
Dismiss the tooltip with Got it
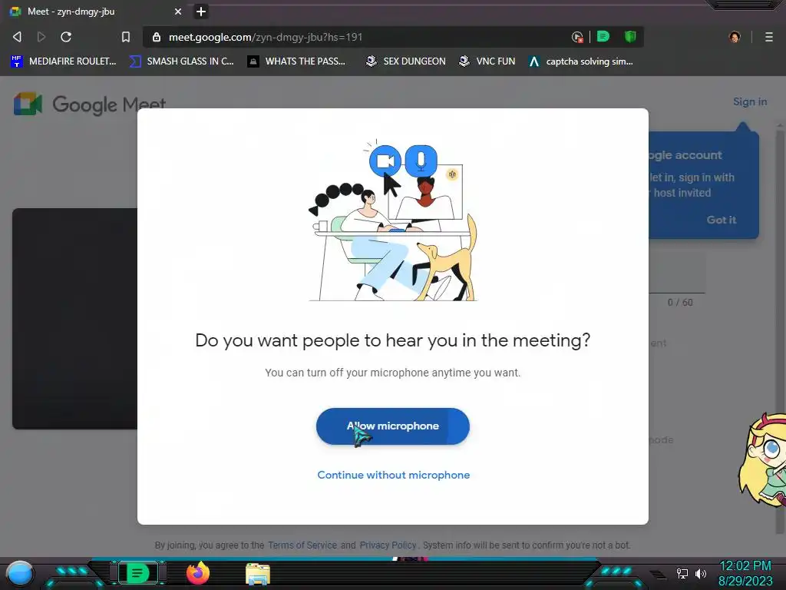[x=721, y=220]
